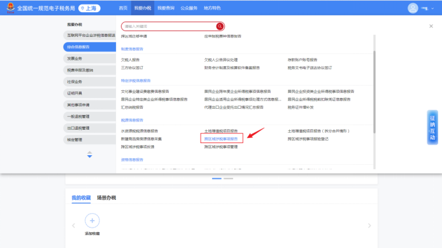Click the blue down arrow under sidebar
The image size is (442, 248).
89,156
